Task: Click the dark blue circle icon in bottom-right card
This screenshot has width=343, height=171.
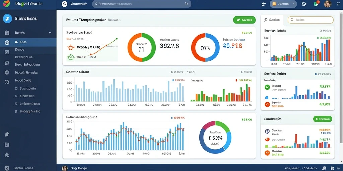Action: [x=267, y=131]
